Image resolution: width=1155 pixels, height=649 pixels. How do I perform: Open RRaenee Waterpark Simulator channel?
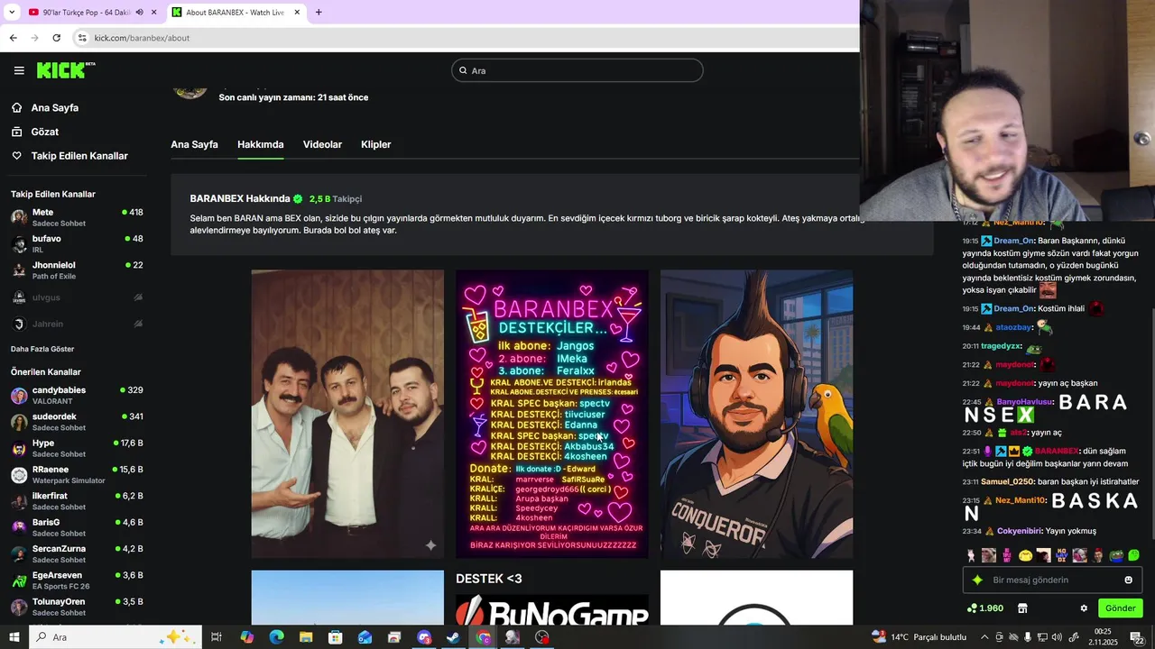(x=77, y=474)
